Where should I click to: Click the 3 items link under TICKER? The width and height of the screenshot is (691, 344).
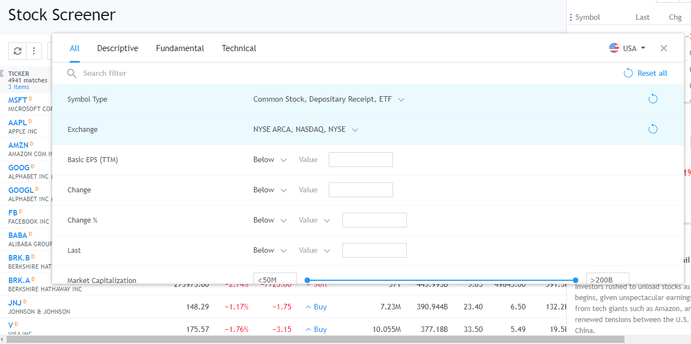coord(19,87)
